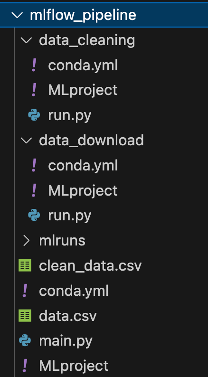The height and width of the screenshot is (377, 208).
Task: Click the green table icon for data.csv
Action: (25, 316)
